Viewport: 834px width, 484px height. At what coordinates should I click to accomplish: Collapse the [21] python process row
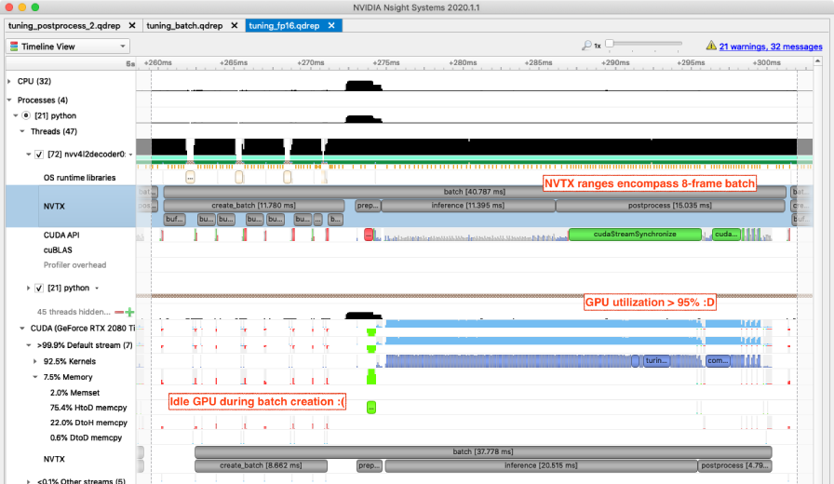tap(16, 115)
